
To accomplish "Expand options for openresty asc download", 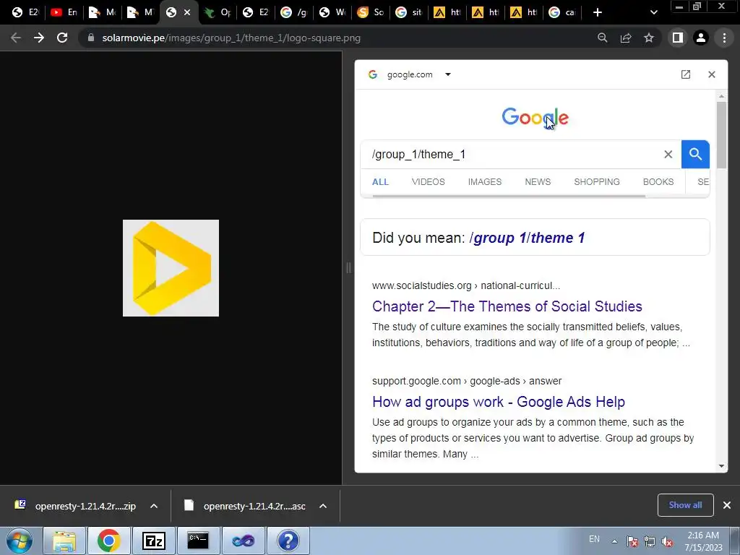I will click(x=323, y=506).
